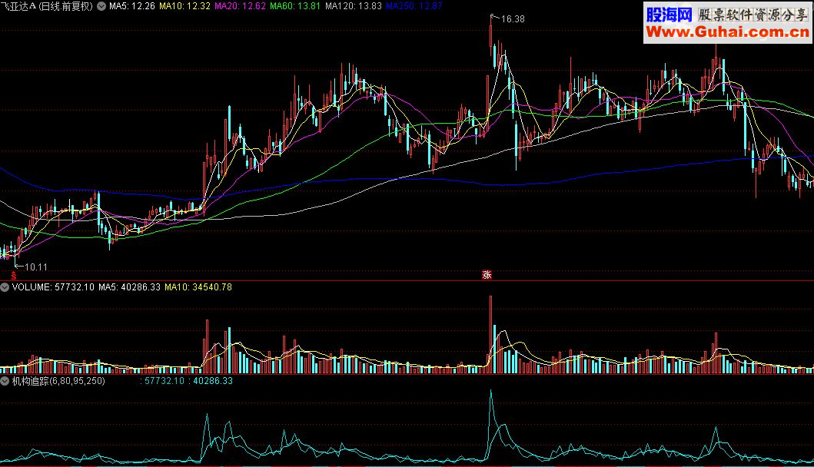The height and width of the screenshot is (467, 814).
Task: Click the 机构追踪 highest spike peak
Action: [x=490, y=392]
